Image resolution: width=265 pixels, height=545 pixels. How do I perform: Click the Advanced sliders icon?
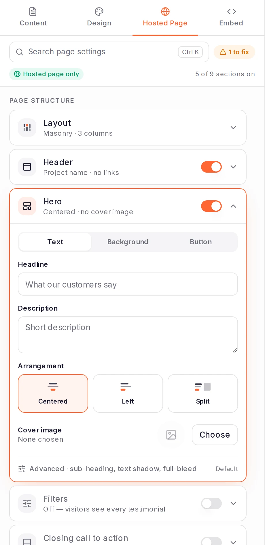coord(22,469)
